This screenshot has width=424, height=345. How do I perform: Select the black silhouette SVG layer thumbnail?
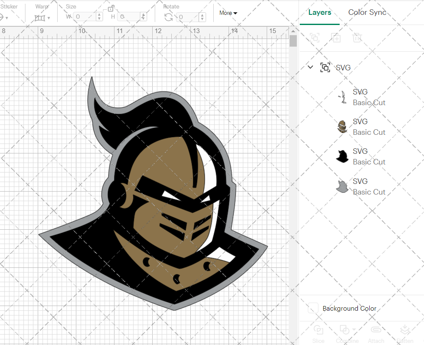click(x=342, y=156)
